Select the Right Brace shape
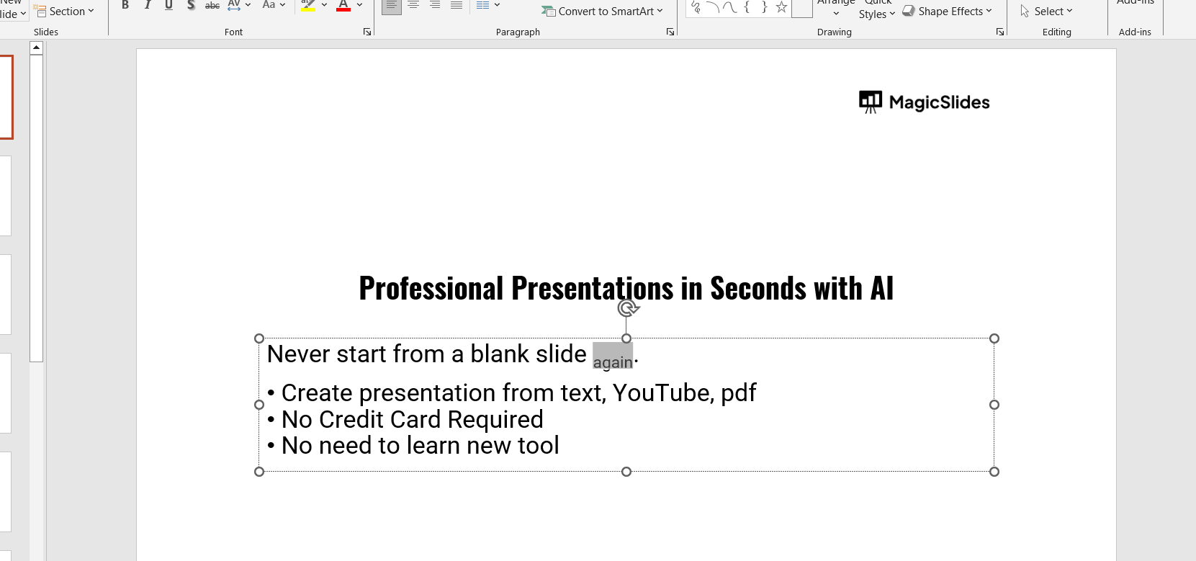The height and width of the screenshot is (561, 1196). (x=764, y=7)
